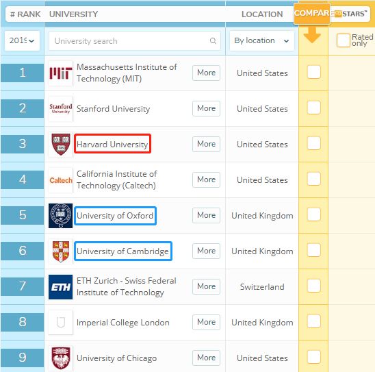The width and height of the screenshot is (375, 372).
Task: Open the Harvard crest logo
Action: click(x=60, y=144)
